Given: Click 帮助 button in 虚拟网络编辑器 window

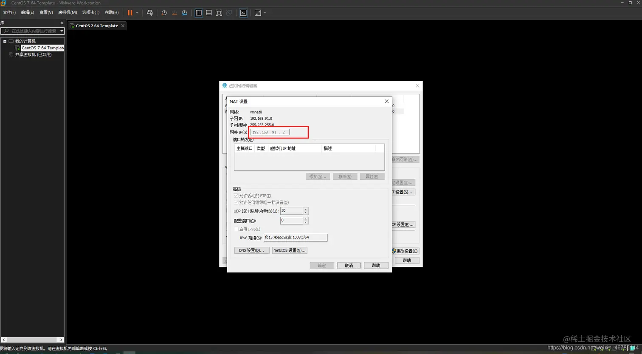Looking at the screenshot, I should (x=407, y=260).
